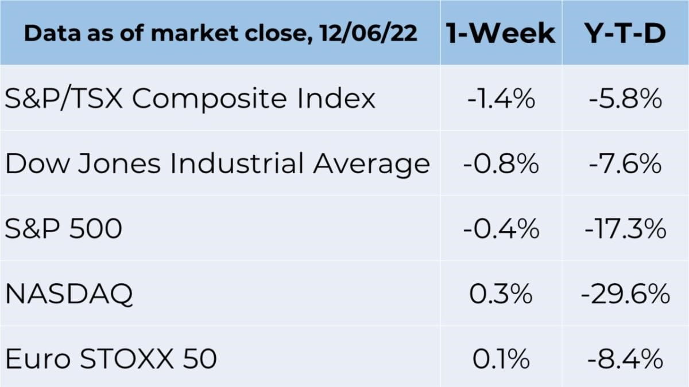Image resolution: width=689 pixels, height=387 pixels.
Task: Click the Dow Jones Industrial Average label
Action: click(x=218, y=164)
